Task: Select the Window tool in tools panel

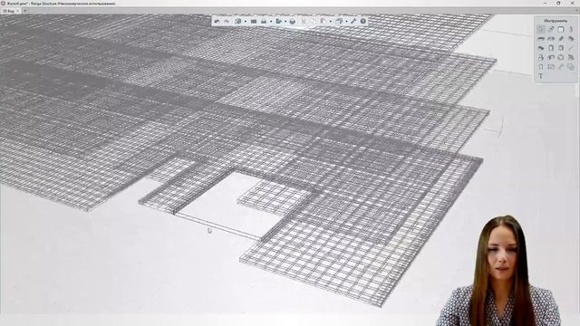Action: 561,48
